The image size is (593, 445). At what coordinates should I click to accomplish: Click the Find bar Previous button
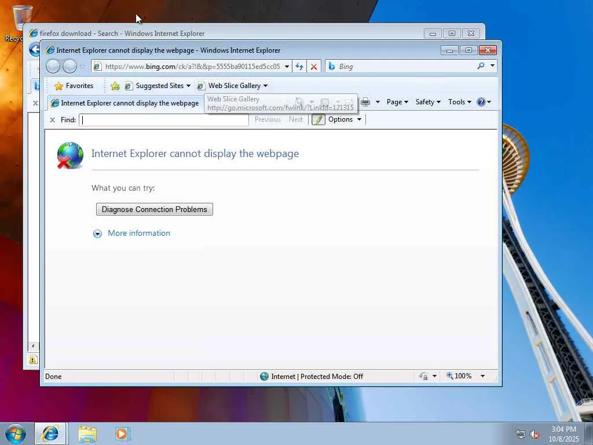click(268, 119)
